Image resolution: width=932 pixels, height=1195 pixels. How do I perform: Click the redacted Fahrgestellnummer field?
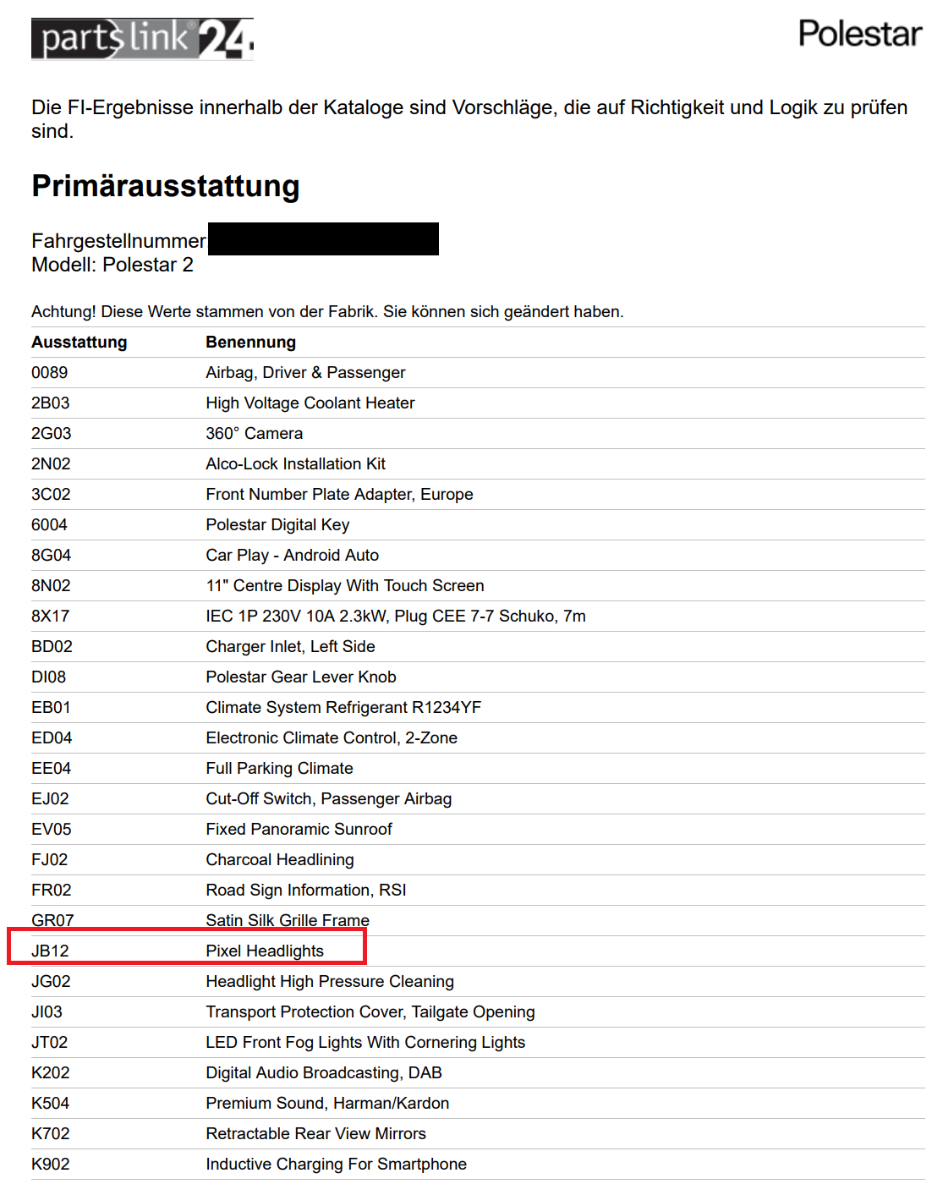tap(323, 239)
